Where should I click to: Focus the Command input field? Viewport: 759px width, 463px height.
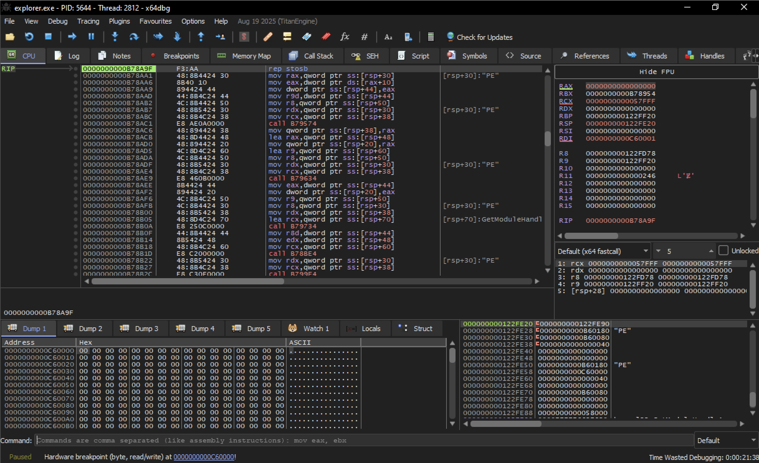pos(364,440)
